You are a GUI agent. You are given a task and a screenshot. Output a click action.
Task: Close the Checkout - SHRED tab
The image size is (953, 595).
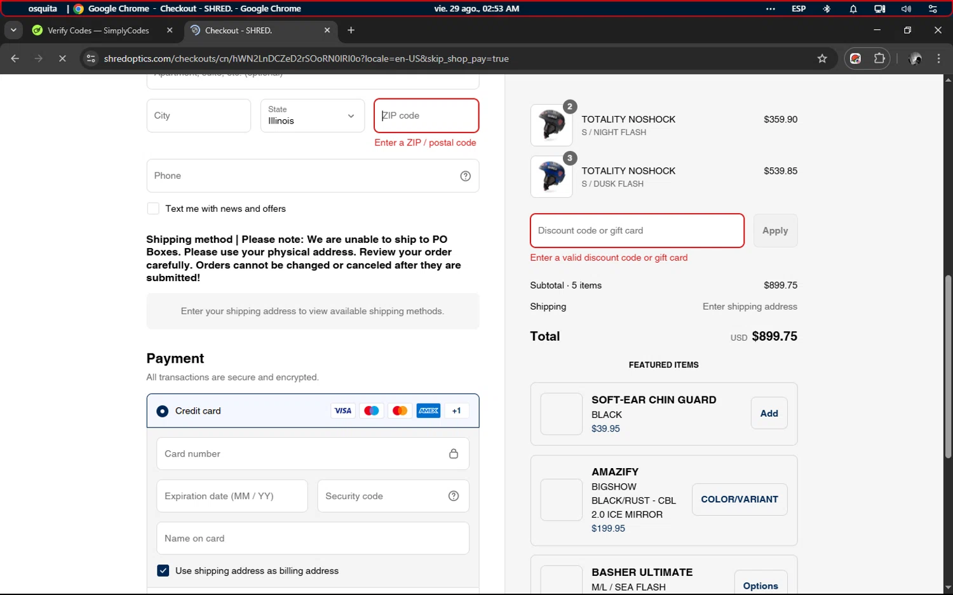[x=327, y=30]
